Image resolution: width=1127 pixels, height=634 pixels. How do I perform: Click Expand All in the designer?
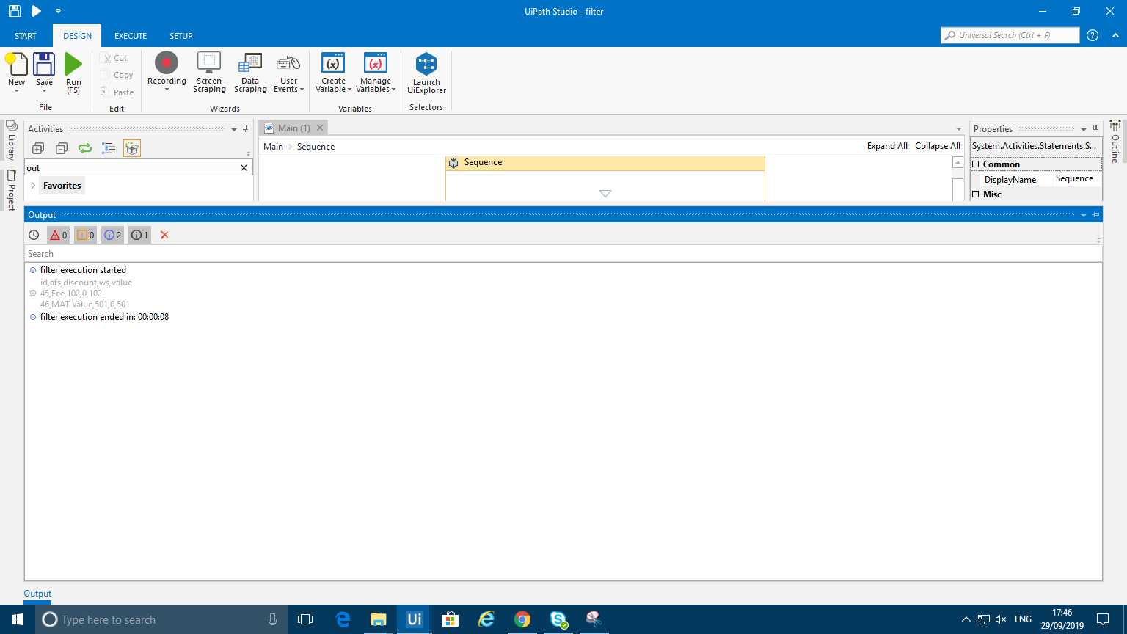[x=887, y=146]
